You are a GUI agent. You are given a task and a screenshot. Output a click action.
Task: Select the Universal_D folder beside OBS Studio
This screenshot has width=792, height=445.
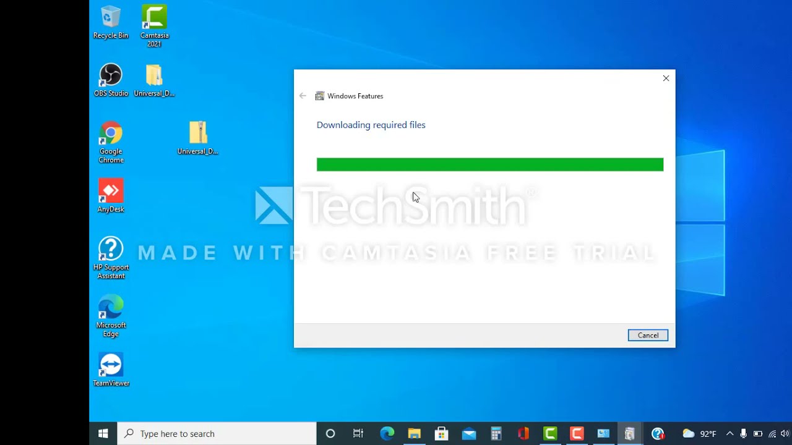click(154, 81)
